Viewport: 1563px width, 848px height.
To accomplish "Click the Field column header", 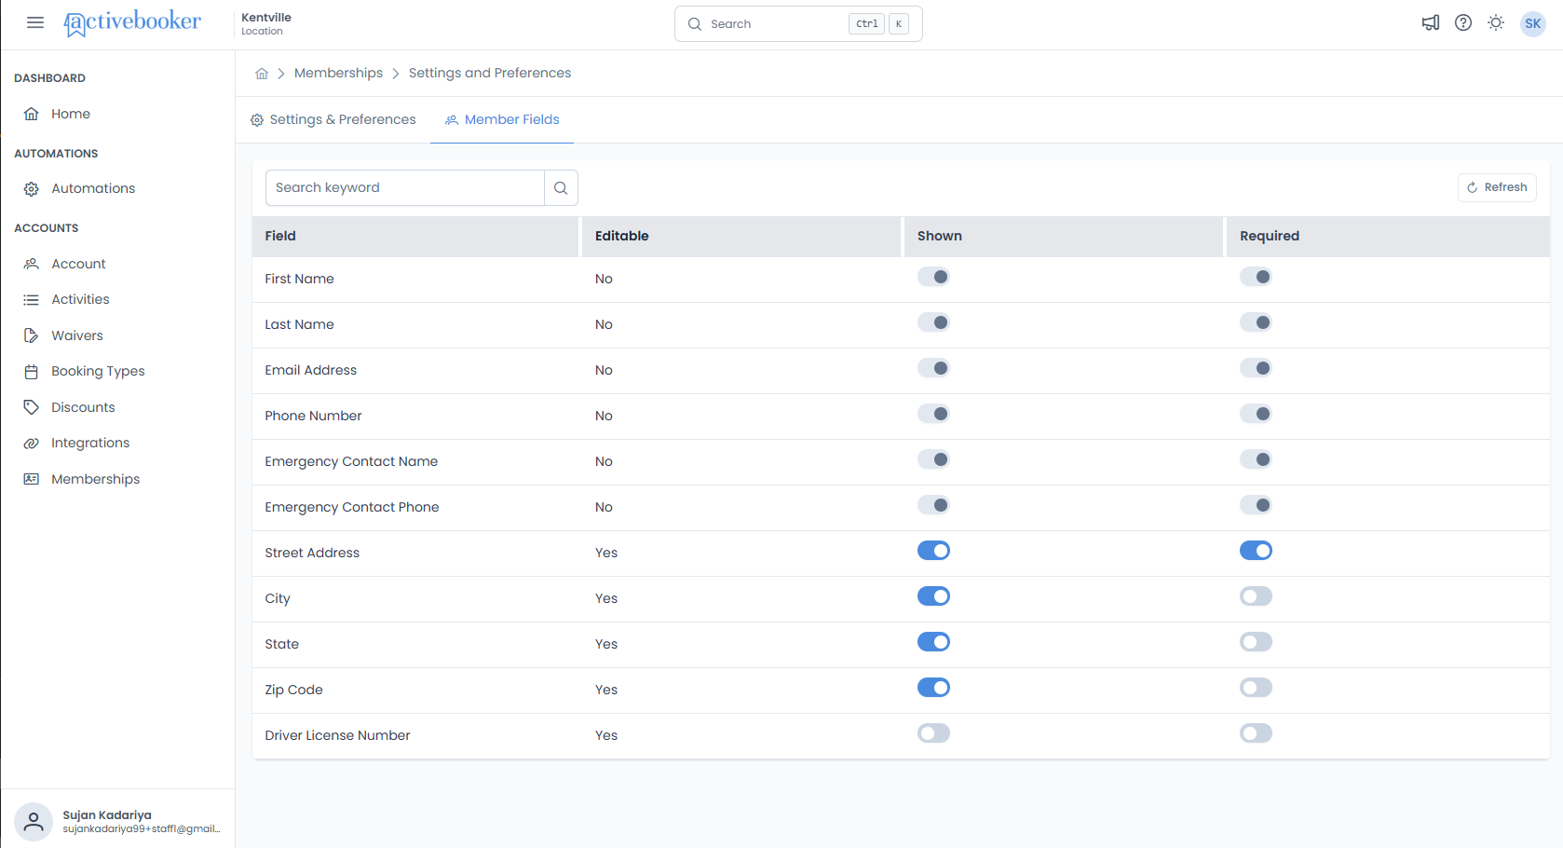I will (x=415, y=237).
